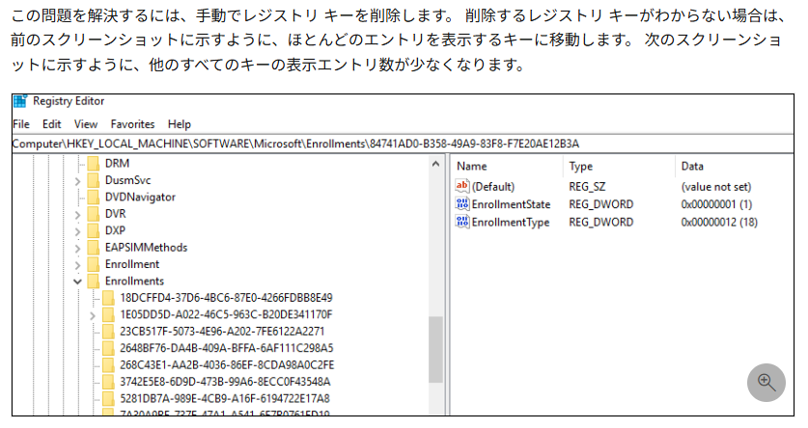Click the REG_SZ type cell
The image size is (808, 428).
[x=587, y=187]
